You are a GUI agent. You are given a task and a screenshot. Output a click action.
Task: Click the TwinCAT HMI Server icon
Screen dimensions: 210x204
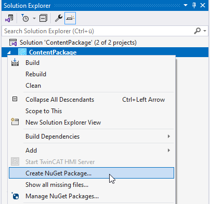[x=15, y=161]
